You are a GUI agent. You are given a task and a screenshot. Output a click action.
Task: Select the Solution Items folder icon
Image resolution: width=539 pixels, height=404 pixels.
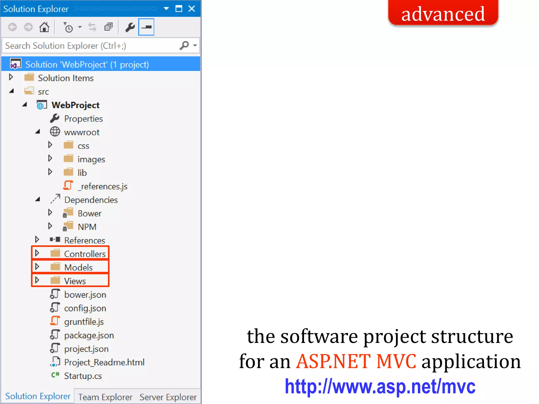pyautogui.click(x=29, y=77)
